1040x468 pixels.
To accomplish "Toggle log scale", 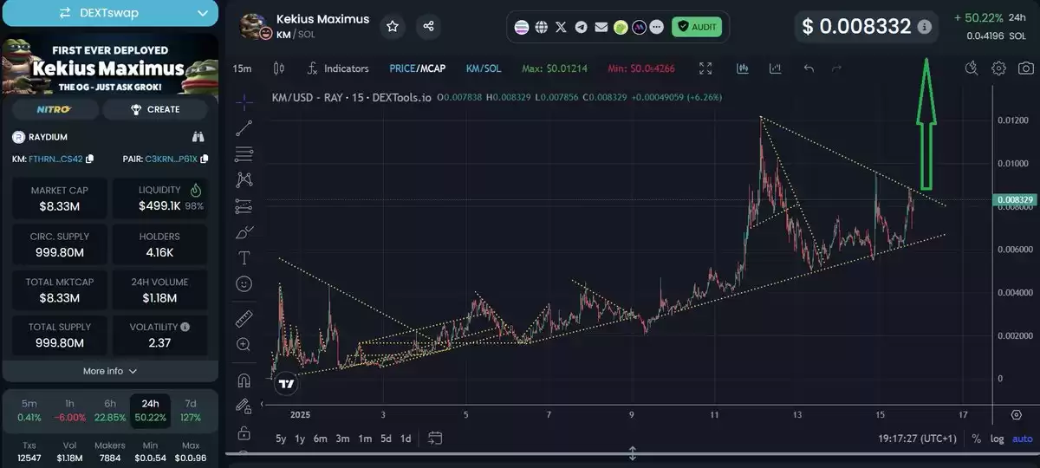I will [x=998, y=439].
